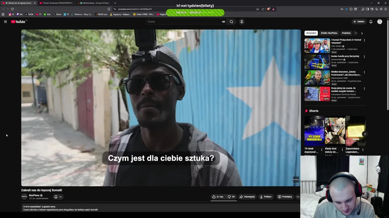The image size is (389, 218).
Task: Expand the subscription bell dropdown chevron
Action: pyautogui.click(x=60, y=197)
